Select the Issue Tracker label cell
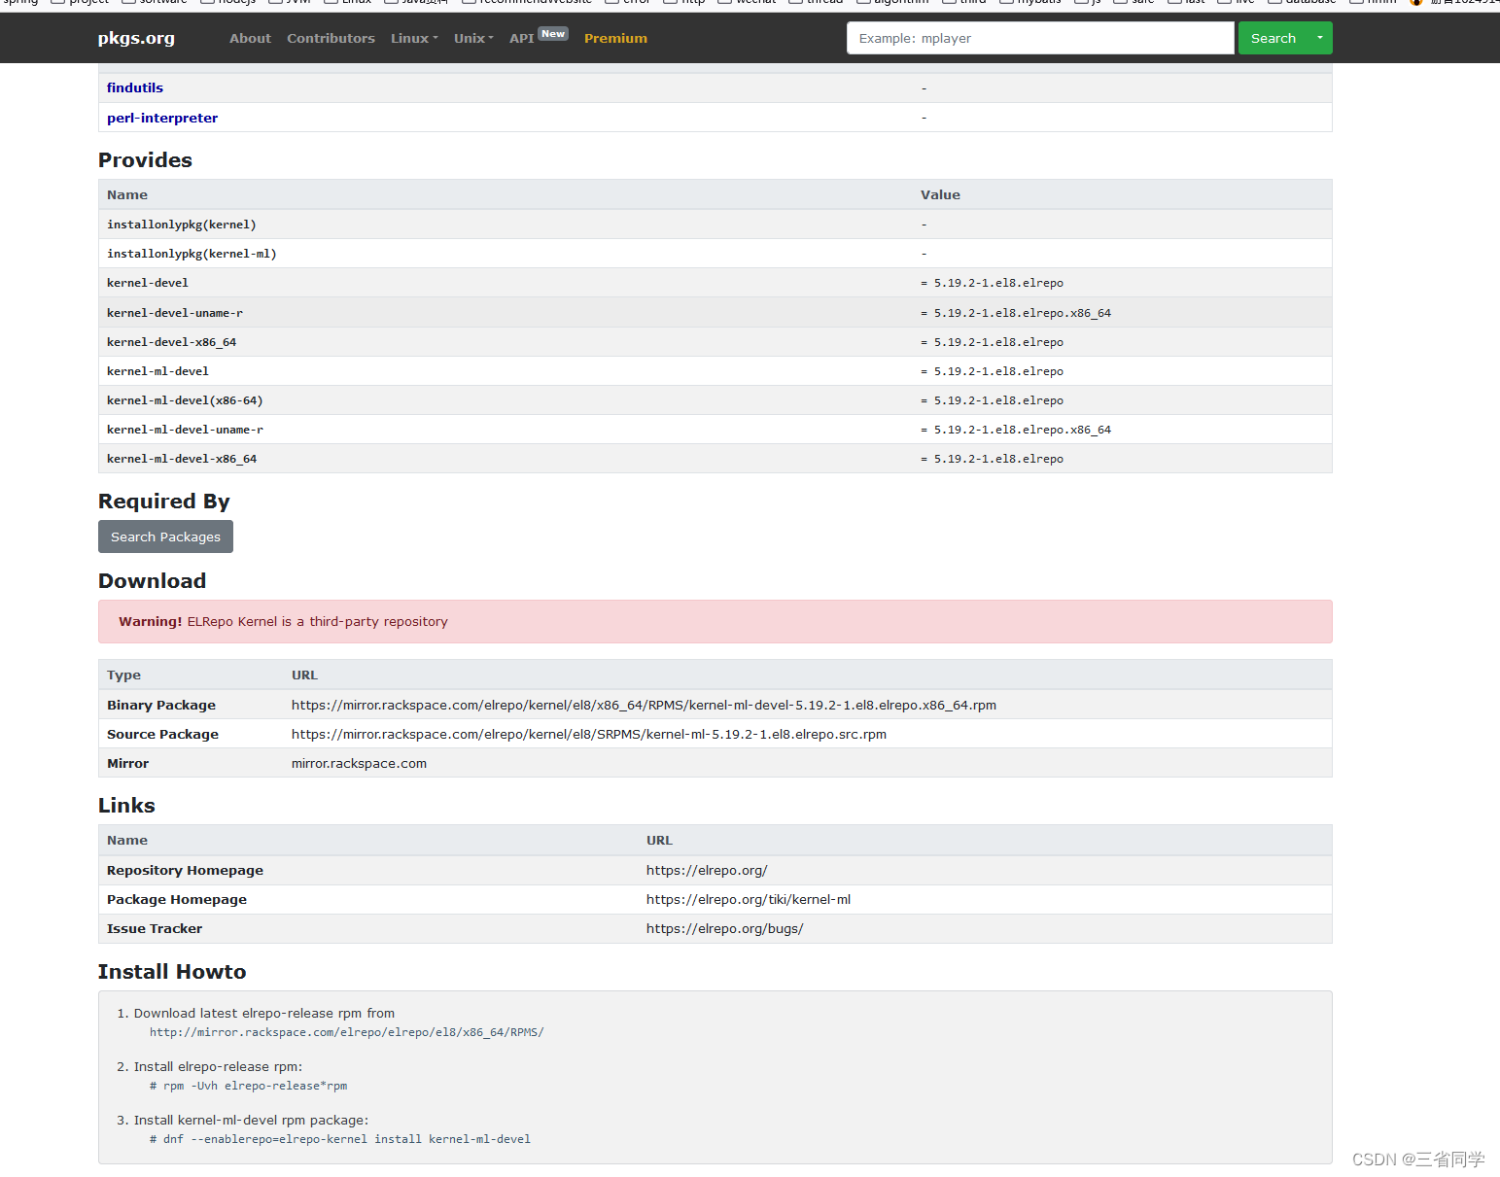The width and height of the screenshot is (1500, 1177). pyautogui.click(x=155, y=928)
